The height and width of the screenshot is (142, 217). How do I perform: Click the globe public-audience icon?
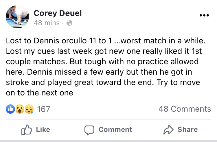[x=69, y=23]
